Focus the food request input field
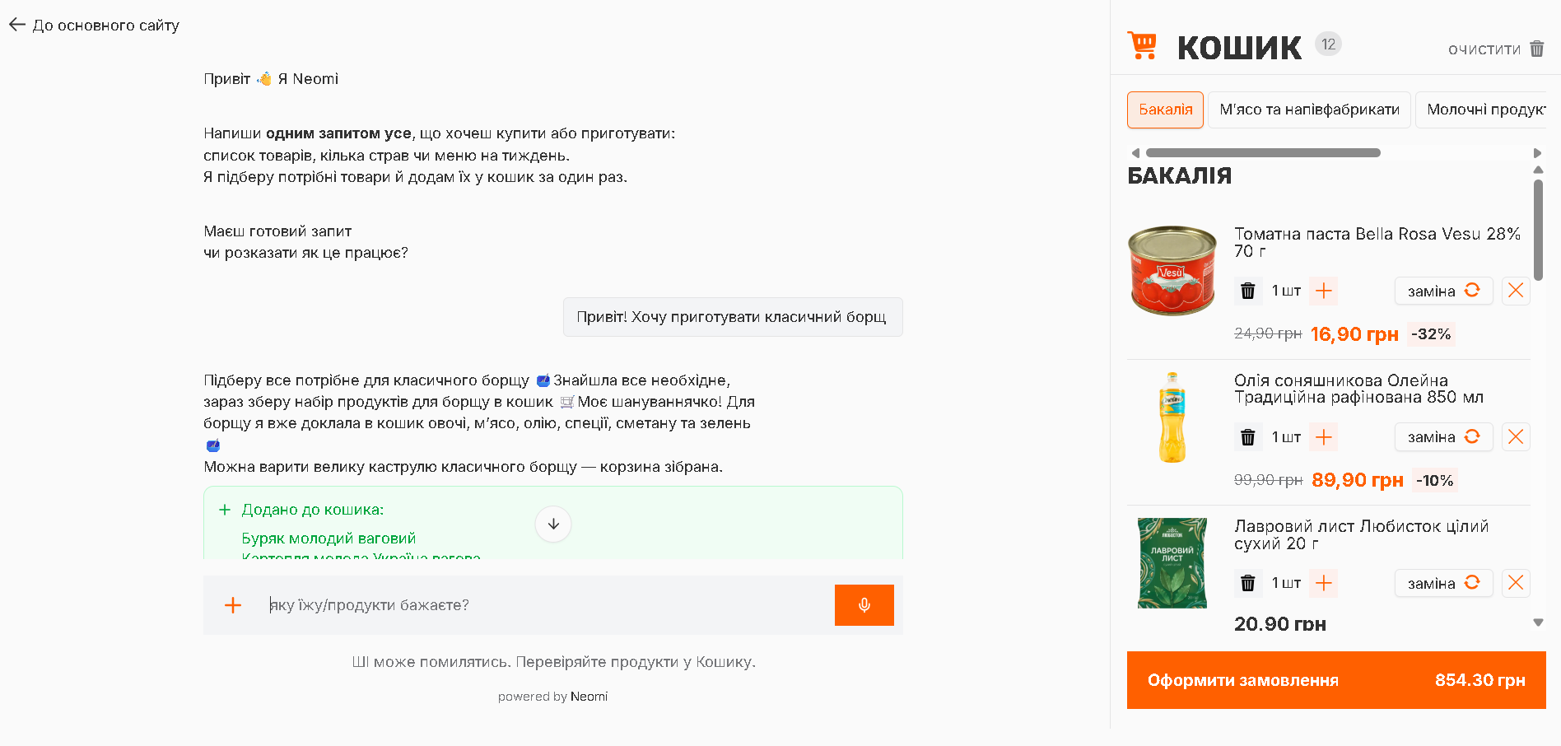This screenshot has height=746, width=1561. click(x=548, y=605)
